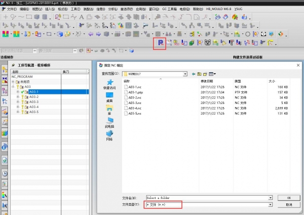This screenshot has width=304, height=215.
Task: Open the 帮助(H) menu
Action: [x=198, y=9]
